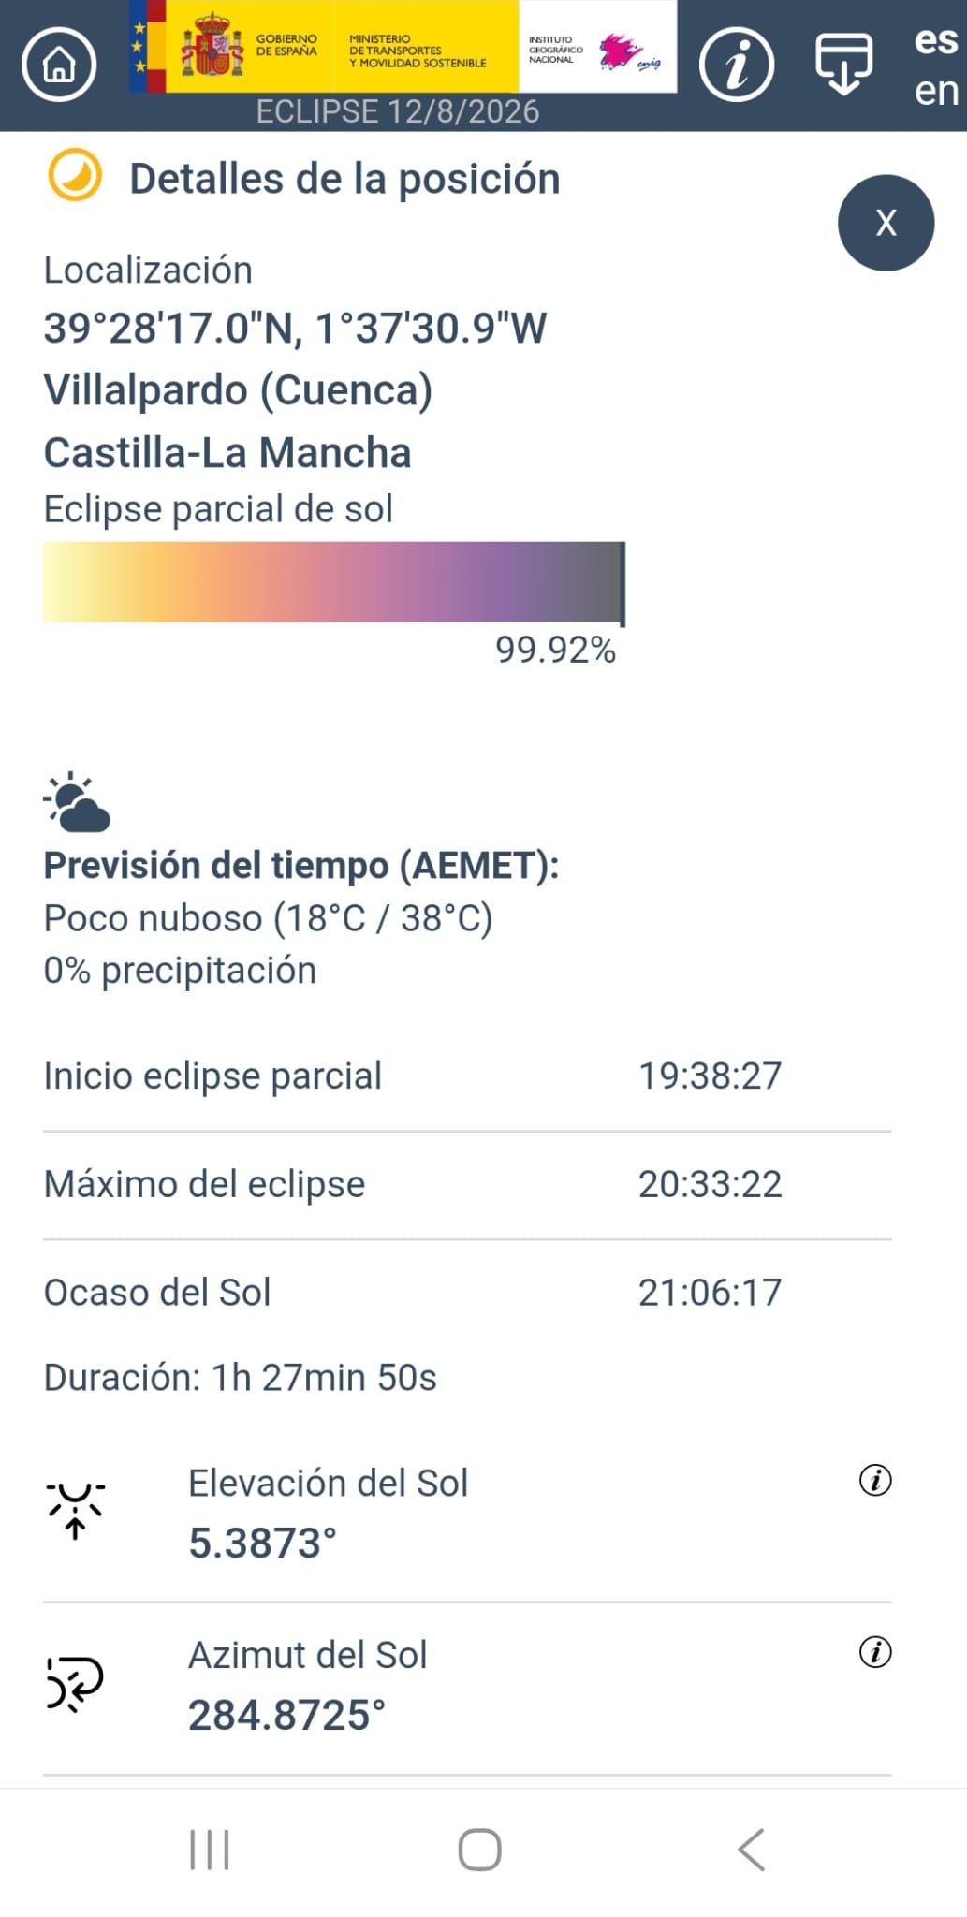Open the information icon in header

737,65
